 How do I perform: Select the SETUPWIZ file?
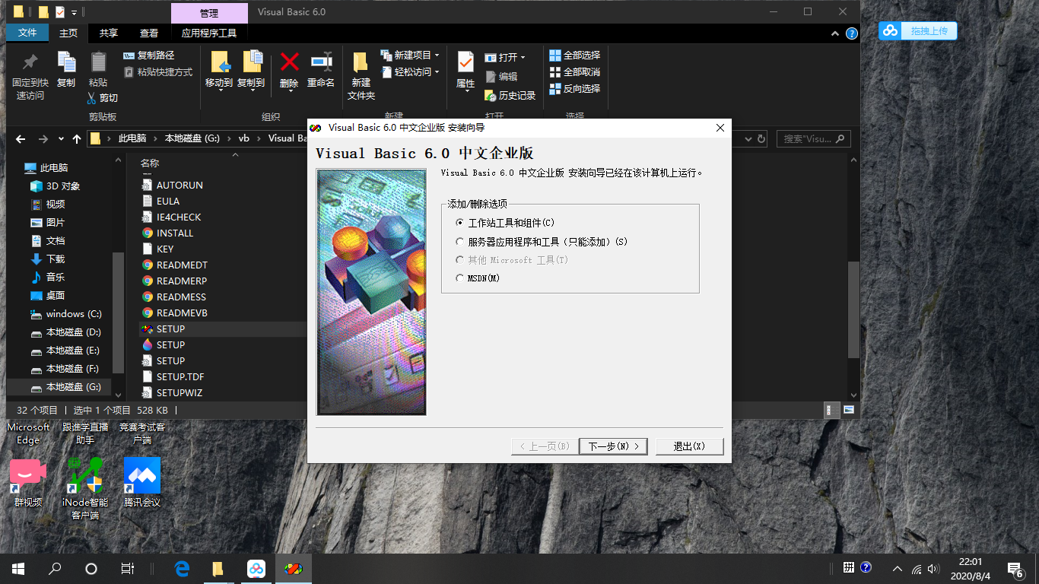(173, 393)
